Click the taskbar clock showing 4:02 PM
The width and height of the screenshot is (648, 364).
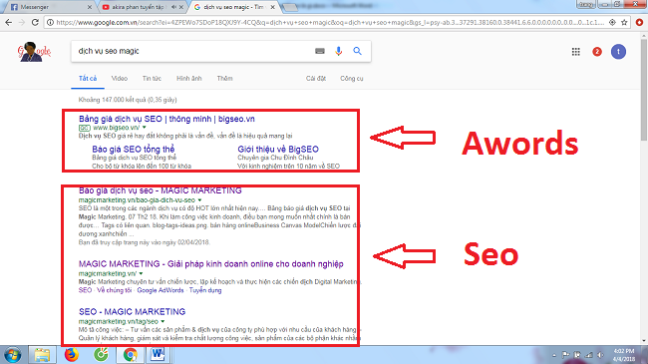[x=624, y=355]
